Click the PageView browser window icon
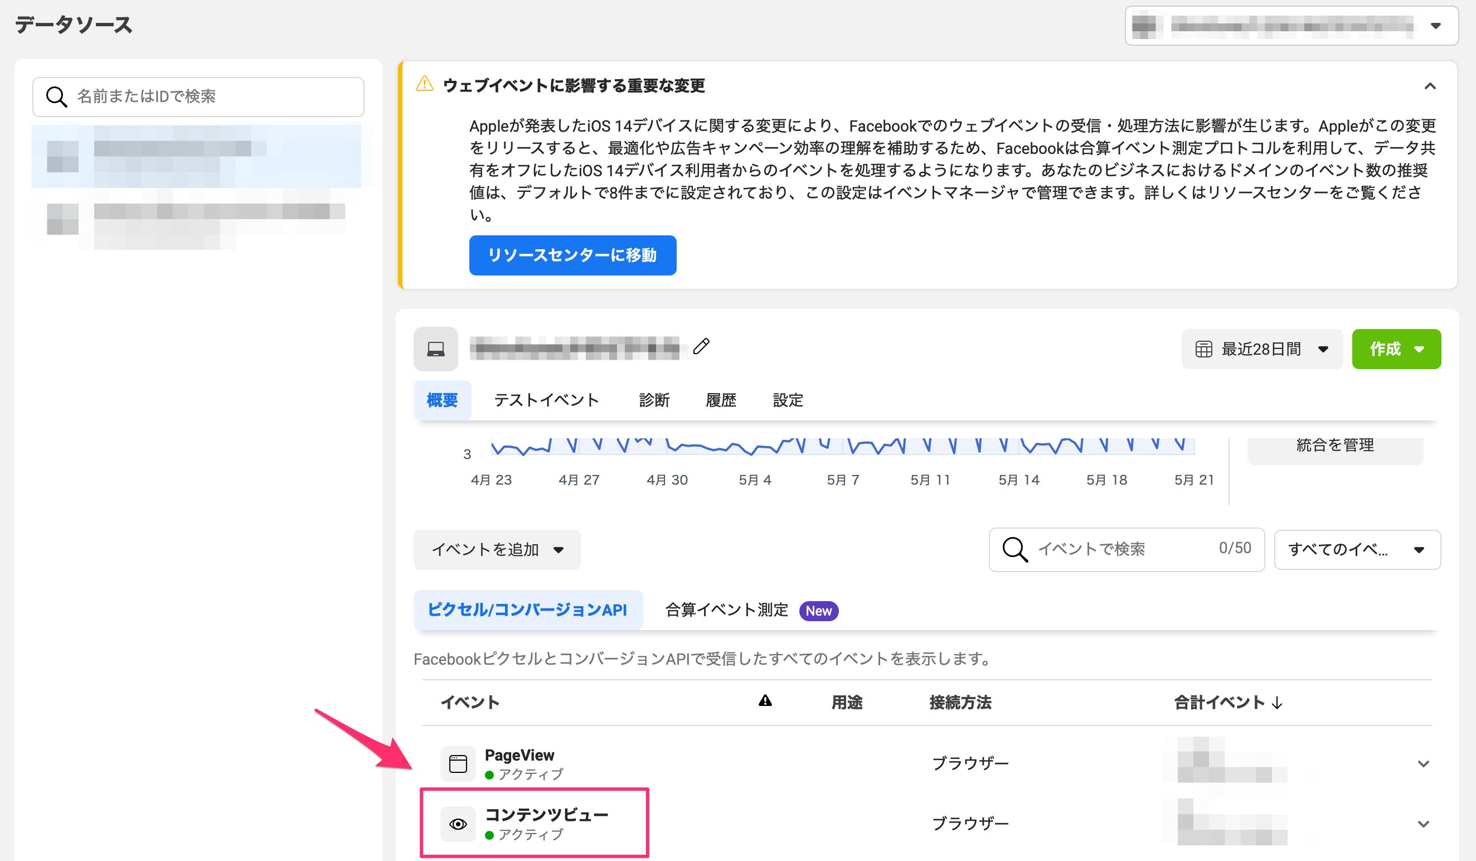The image size is (1476, 861). point(458,764)
